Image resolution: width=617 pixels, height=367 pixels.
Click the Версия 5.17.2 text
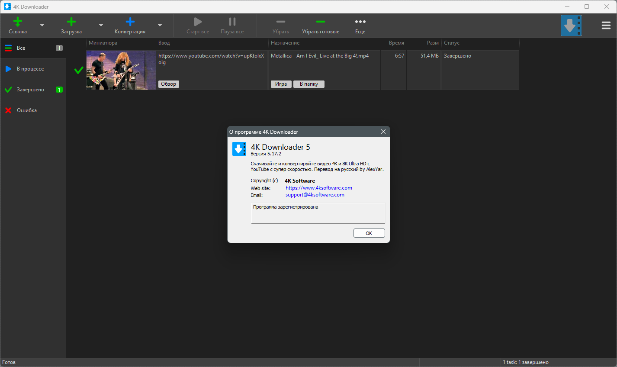[x=266, y=154]
